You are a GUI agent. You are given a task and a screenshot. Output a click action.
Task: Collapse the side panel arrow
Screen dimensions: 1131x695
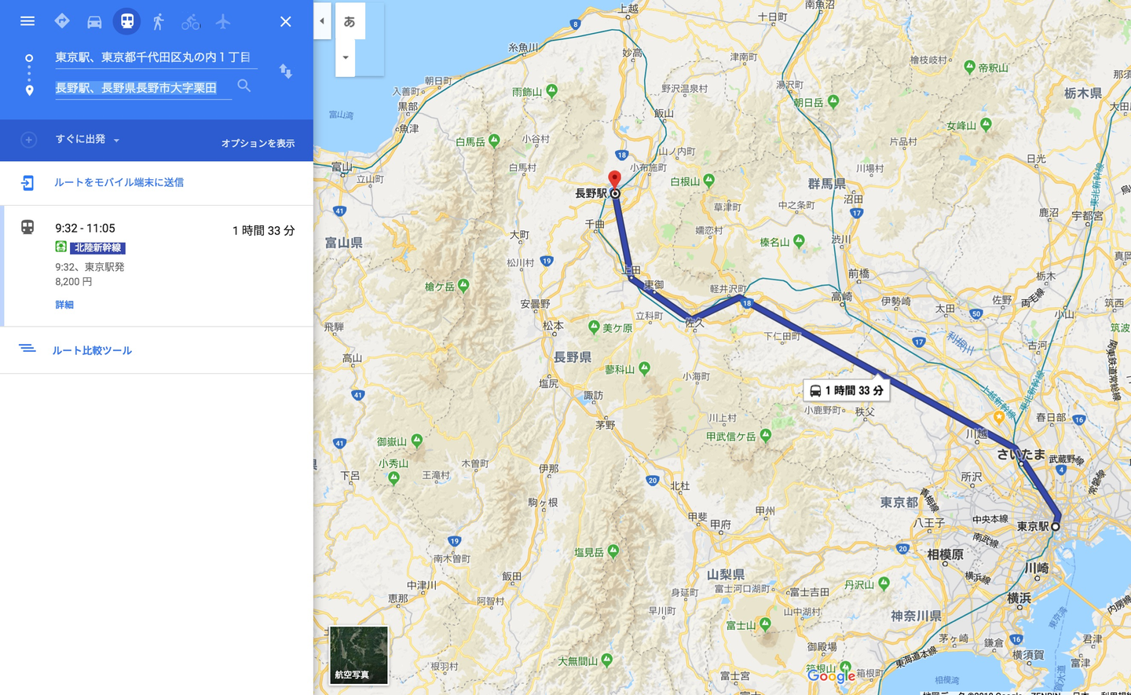pyautogui.click(x=322, y=21)
